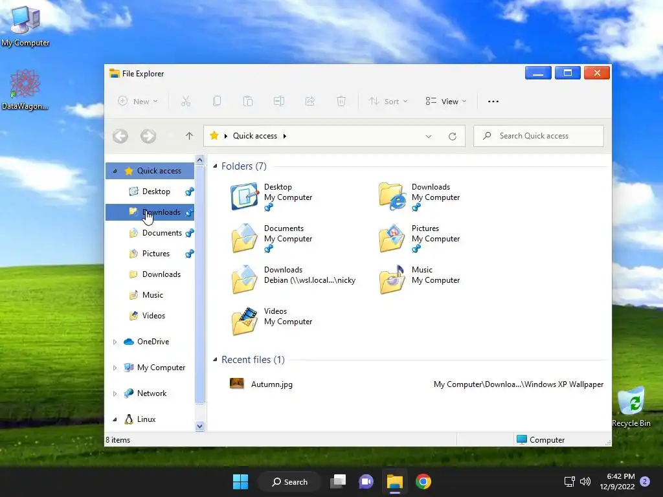Open the Music folder tile icon
The height and width of the screenshot is (497, 663).
point(392,280)
